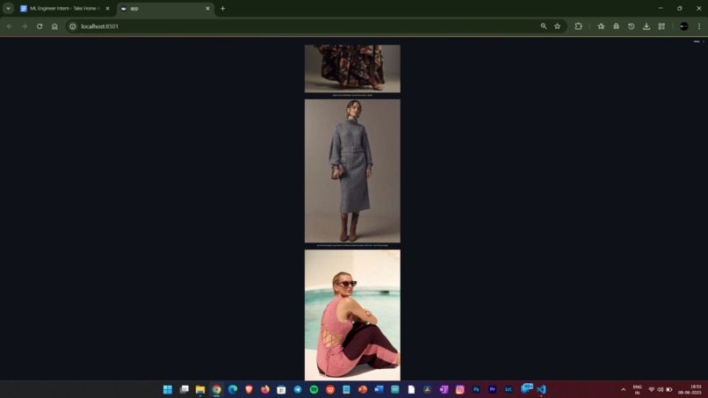Open a new browser tab
The height and width of the screenshot is (398, 708).
pyautogui.click(x=222, y=8)
